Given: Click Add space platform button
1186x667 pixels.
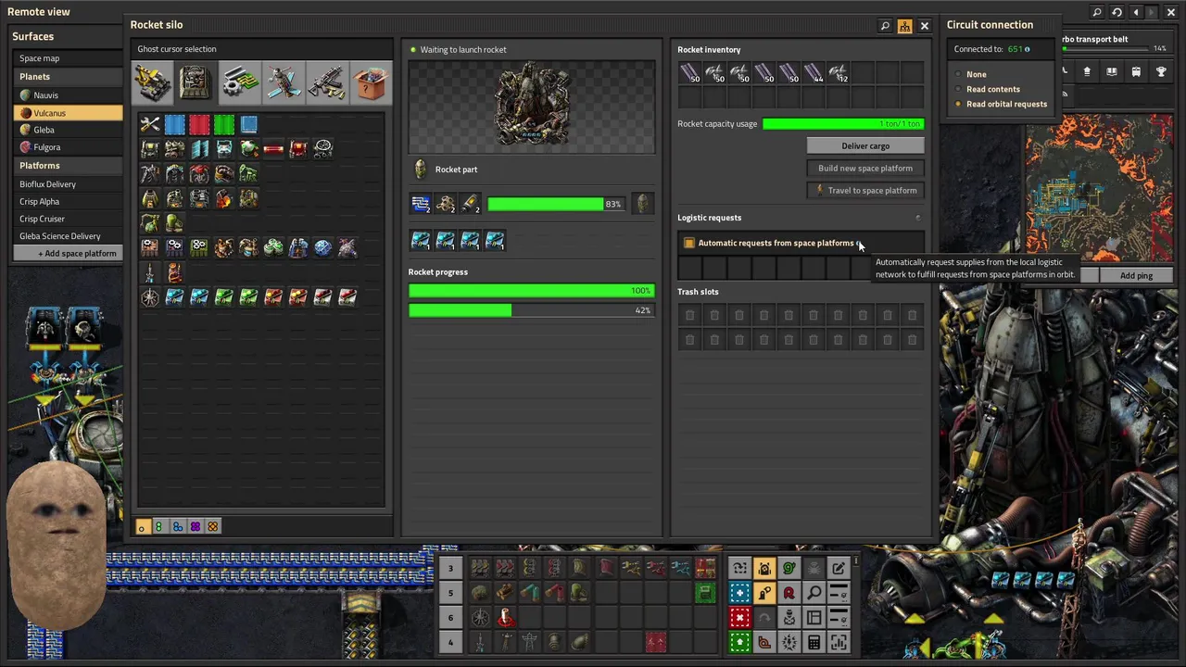Looking at the screenshot, I should click(x=67, y=254).
